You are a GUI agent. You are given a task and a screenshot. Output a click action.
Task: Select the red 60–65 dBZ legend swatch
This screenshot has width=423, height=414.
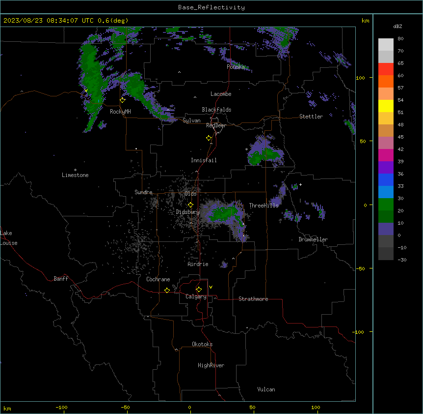pos(386,69)
